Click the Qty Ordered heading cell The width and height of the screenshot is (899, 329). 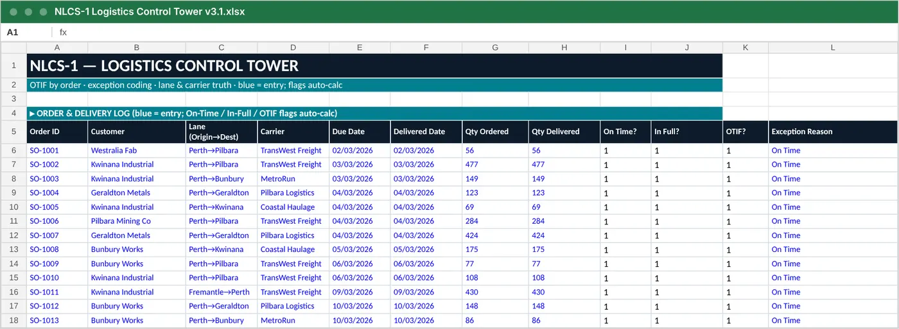click(495, 131)
